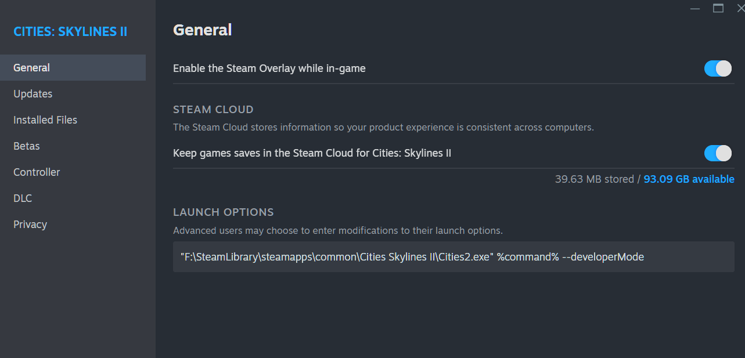Select the General section in the sidebar
This screenshot has width=745, height=358.
(x=31, y=67)
